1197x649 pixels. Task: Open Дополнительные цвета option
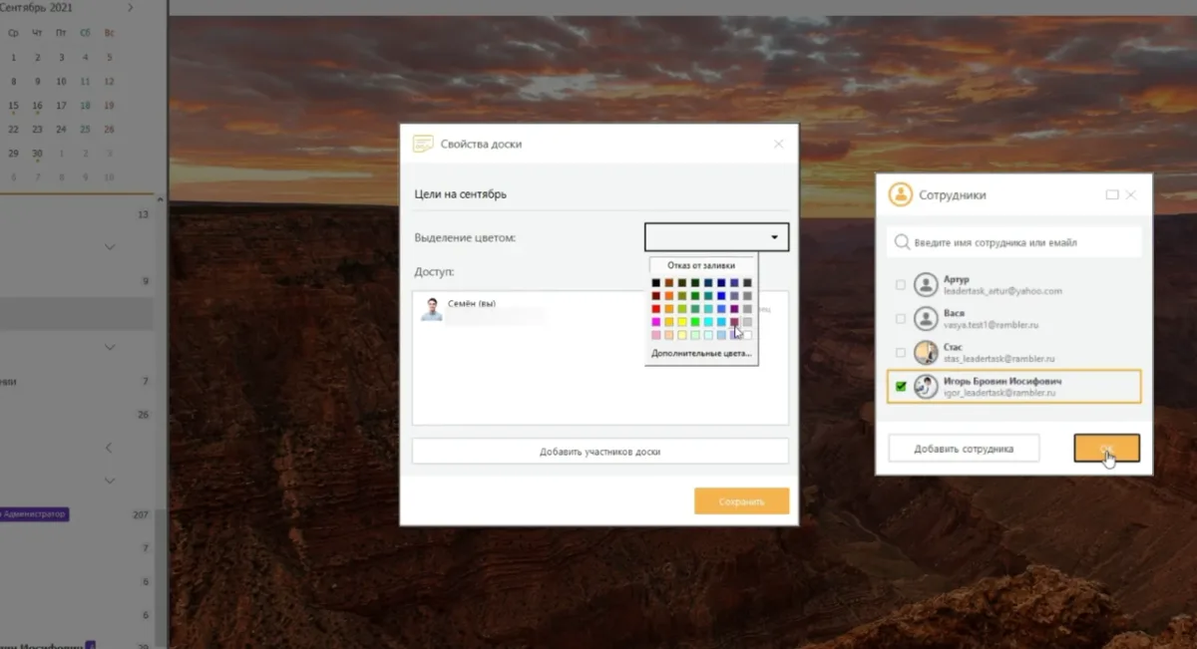pyautogui.click(x=701, y=354)
